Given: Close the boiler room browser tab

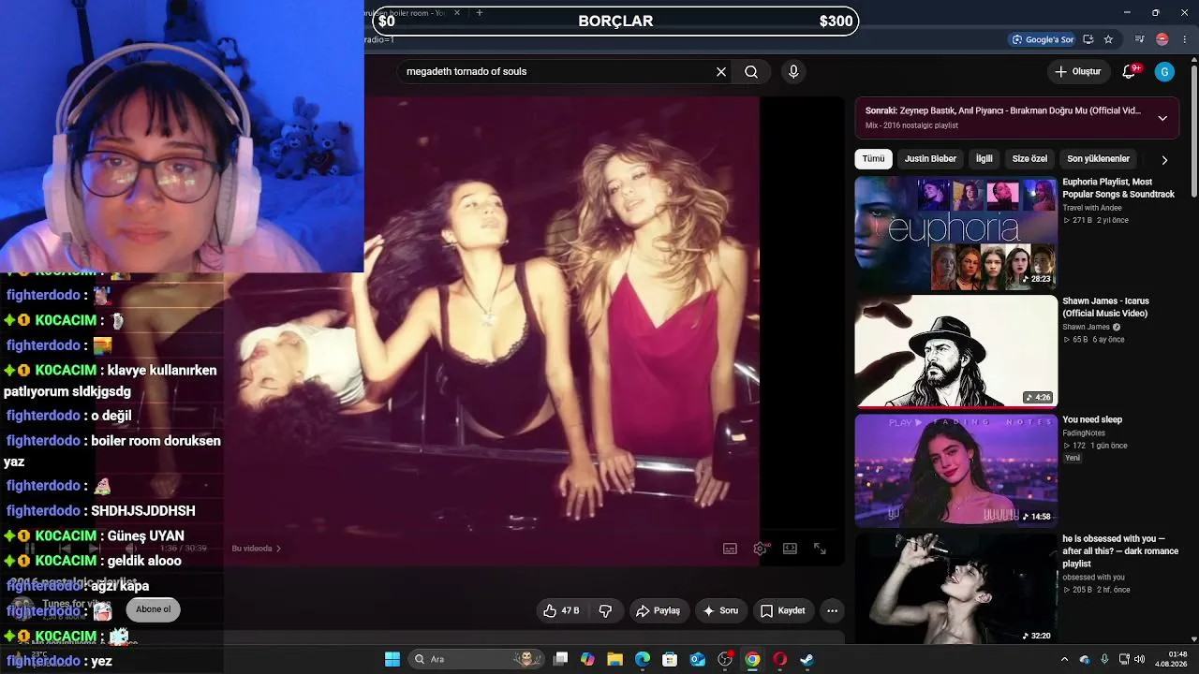Looking at the screenshot, I should [x=457, y=13].
